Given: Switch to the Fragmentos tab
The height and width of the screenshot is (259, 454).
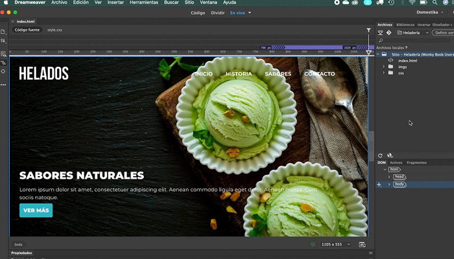Looking at the screenshot, I should (416, 163).
